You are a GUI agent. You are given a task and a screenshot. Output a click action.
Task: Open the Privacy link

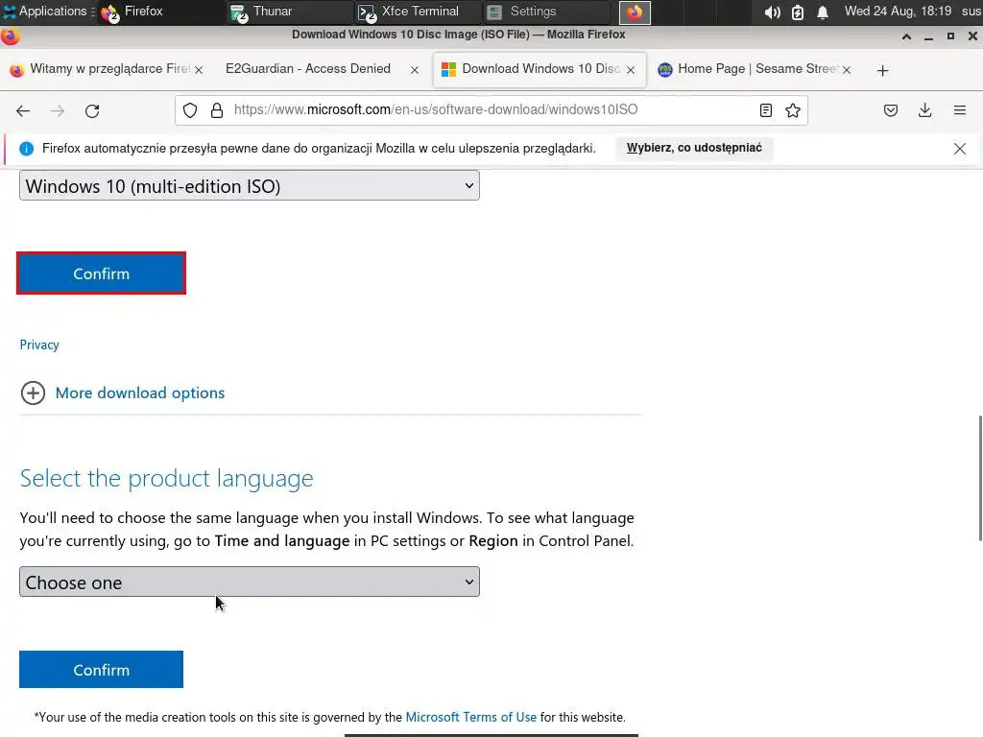click(39, 345)
